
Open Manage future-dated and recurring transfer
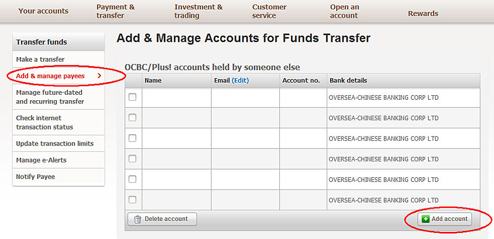click(x=50, y=97)
